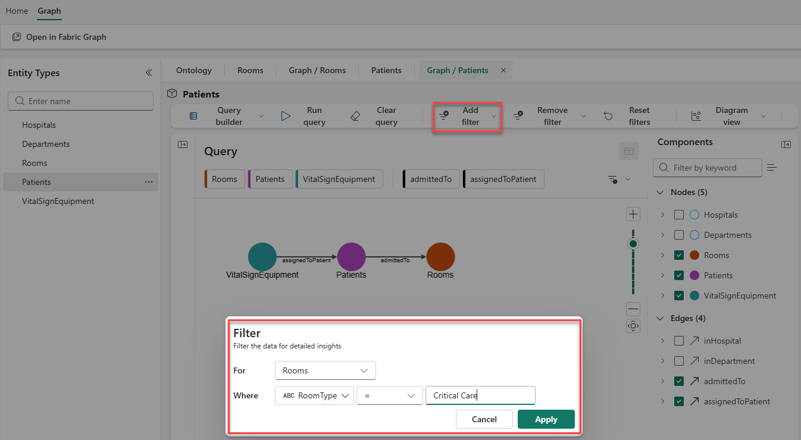Zoom in with the plus button
The width and height of the screenshot is (801, 440).
[x=633, y=214]
